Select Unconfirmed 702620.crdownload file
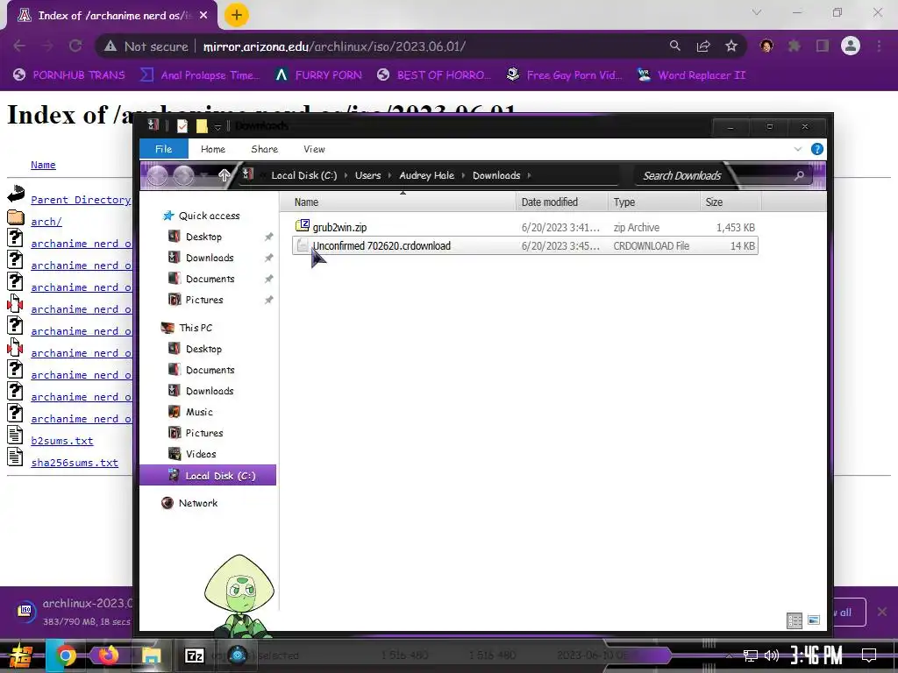Image resolution: width=898 pixels, height=673 pixels. pyautogui.click(x=524, y=245)
